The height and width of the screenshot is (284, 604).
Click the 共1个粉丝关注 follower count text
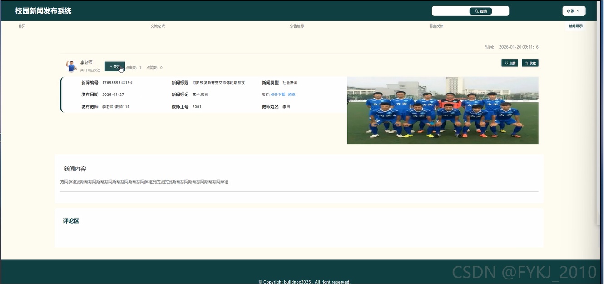click(x=90, y=70)
